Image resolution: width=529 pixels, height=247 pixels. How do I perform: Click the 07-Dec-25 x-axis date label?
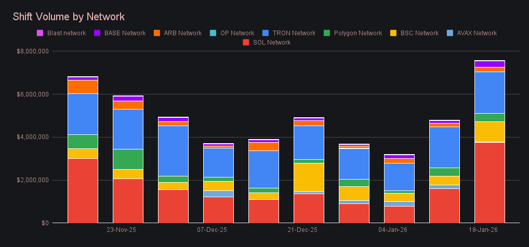pyautogui.click(x=212, y=229)
